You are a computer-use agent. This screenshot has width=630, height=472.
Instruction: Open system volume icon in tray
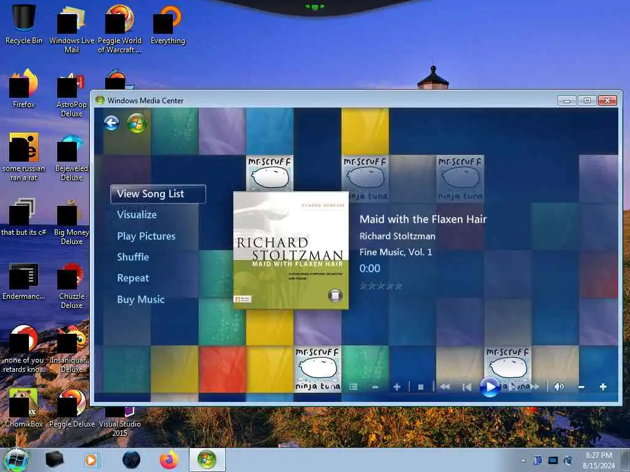pos(568,460)
